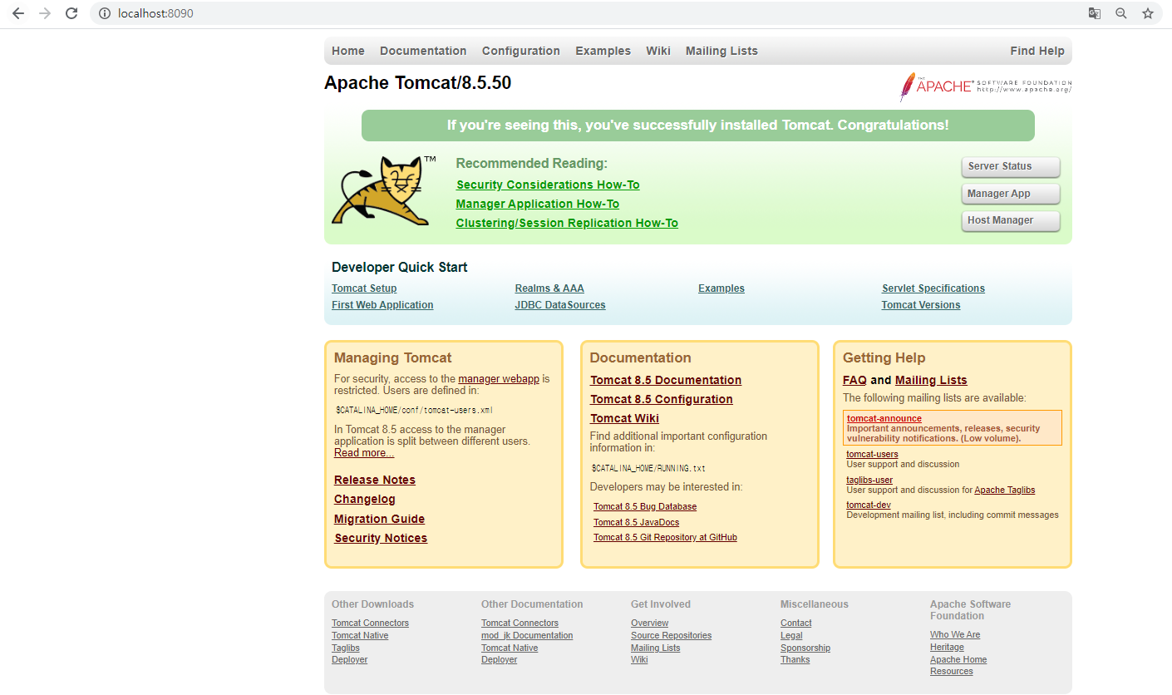Click the $CATALINA_HOME/RUNNING.txt path text
This screenshot has height=695, width=1172.
point(648,468)
